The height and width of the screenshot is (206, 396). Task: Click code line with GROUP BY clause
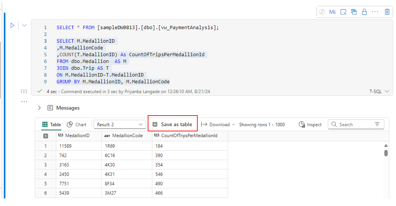pos(113,82)
